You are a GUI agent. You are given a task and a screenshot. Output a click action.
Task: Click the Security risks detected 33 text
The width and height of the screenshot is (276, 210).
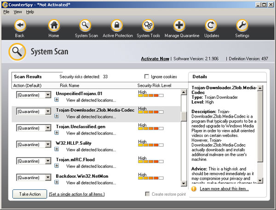point(83,77)
